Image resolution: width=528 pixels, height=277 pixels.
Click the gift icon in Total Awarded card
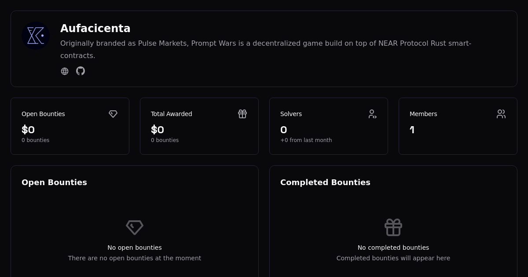click(242, 114)
